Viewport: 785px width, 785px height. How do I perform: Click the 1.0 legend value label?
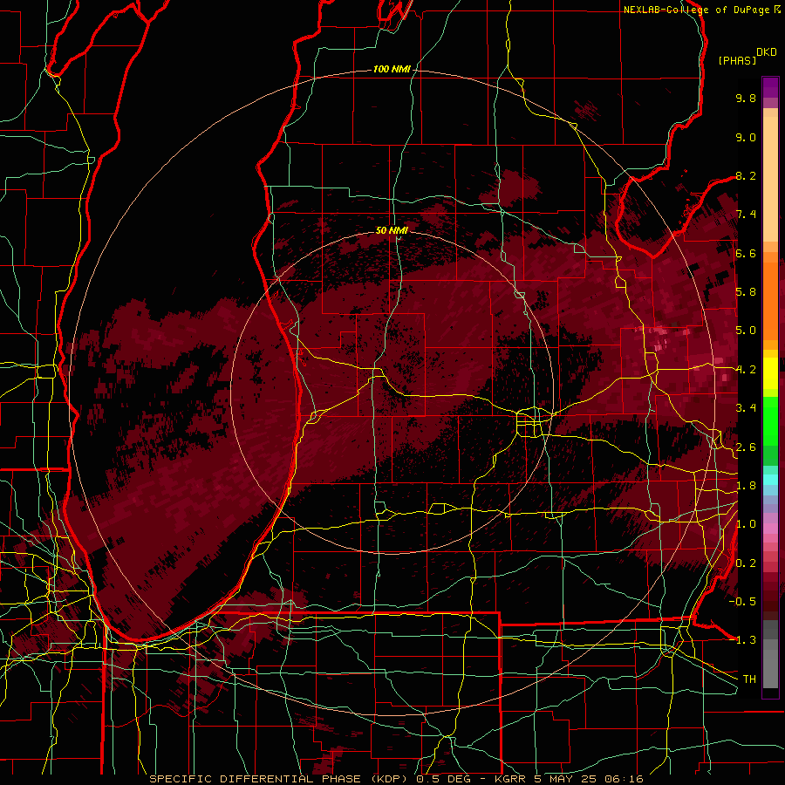tap(746, 524)
